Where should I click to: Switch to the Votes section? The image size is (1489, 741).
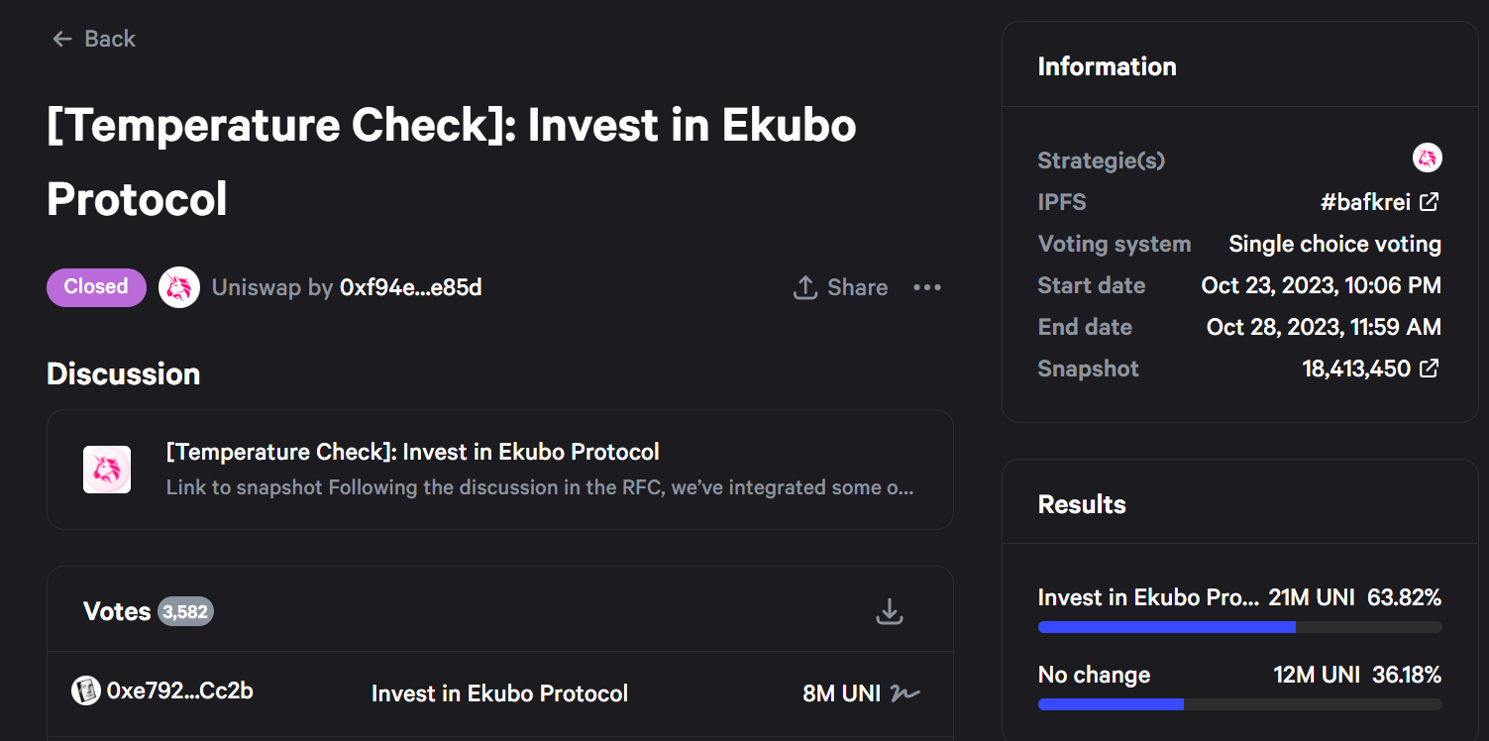tap(117, 611)
